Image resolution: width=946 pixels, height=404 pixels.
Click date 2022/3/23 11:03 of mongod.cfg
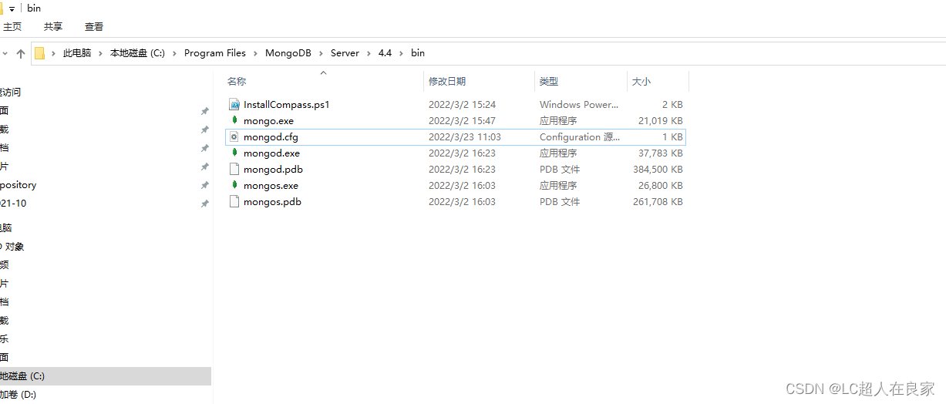coord(465,136)
